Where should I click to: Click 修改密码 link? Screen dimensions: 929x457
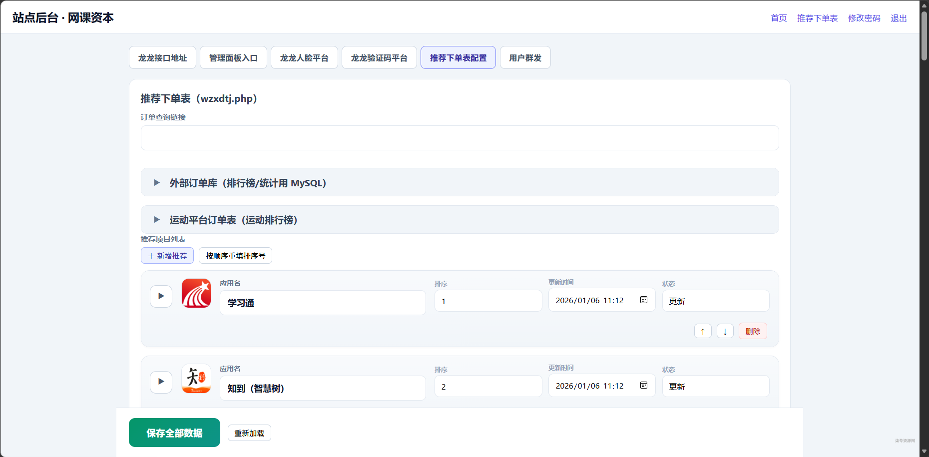click(864, 18)
